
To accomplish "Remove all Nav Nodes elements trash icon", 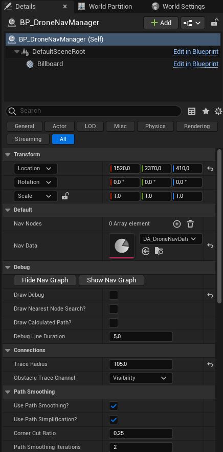I will tap(190, 224).
